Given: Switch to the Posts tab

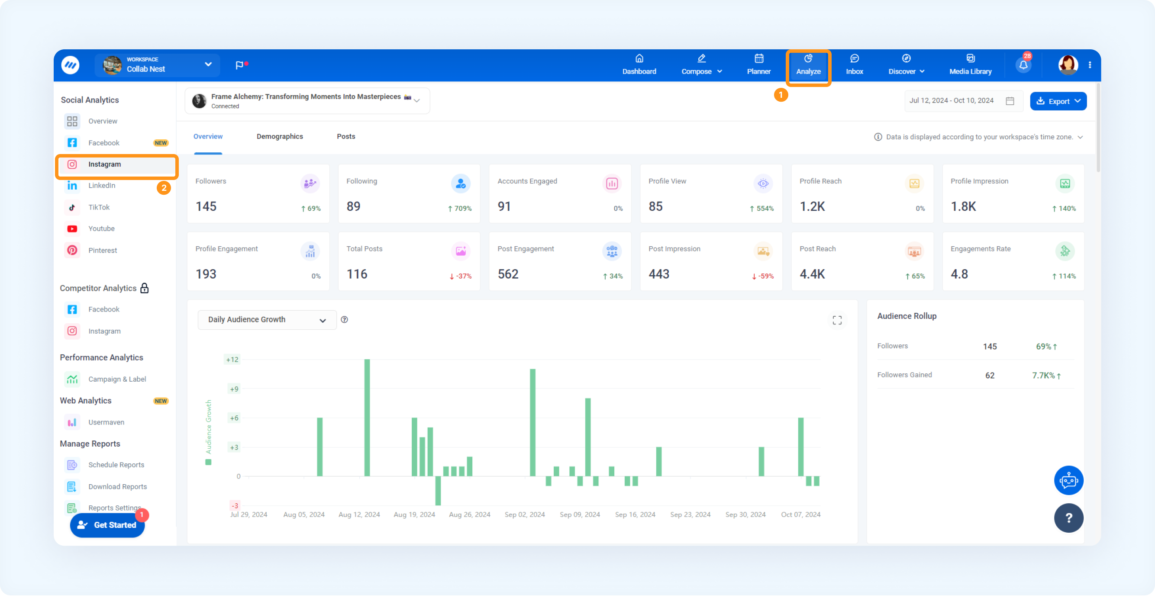Looking at the screenshot, I should (345, 137).
